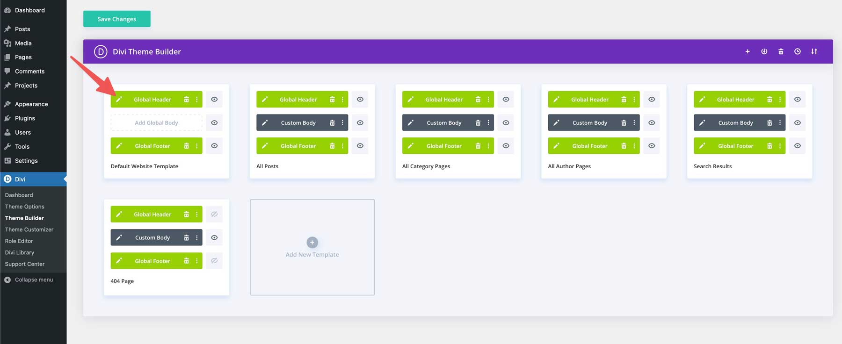Viewport: 842px width, 344px height.
Task: Edit Global Footer of Default Website Template
Action: tap(119, 146)
